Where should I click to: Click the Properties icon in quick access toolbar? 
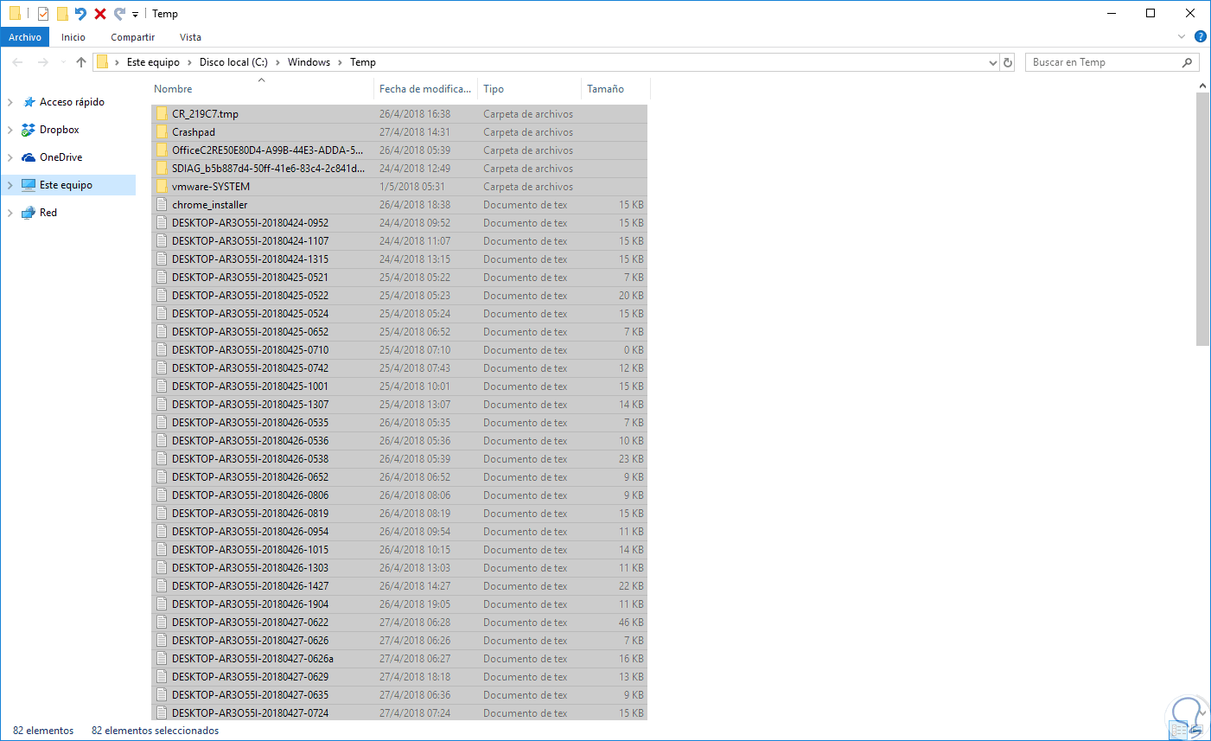pyautogui.click(x=43, y=14)
